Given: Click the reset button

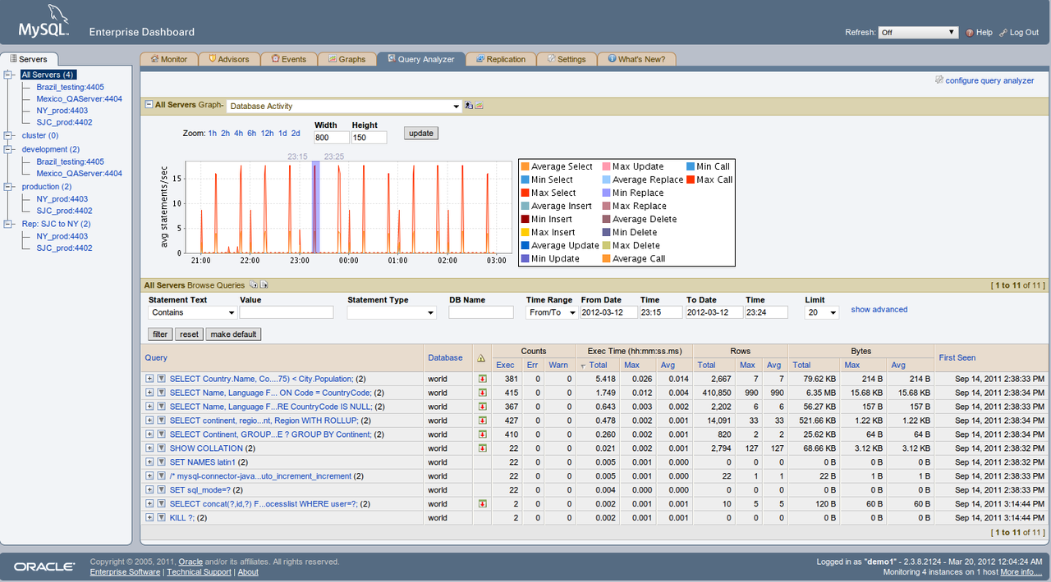Looking at the screenshot, I should pos(189,334).
